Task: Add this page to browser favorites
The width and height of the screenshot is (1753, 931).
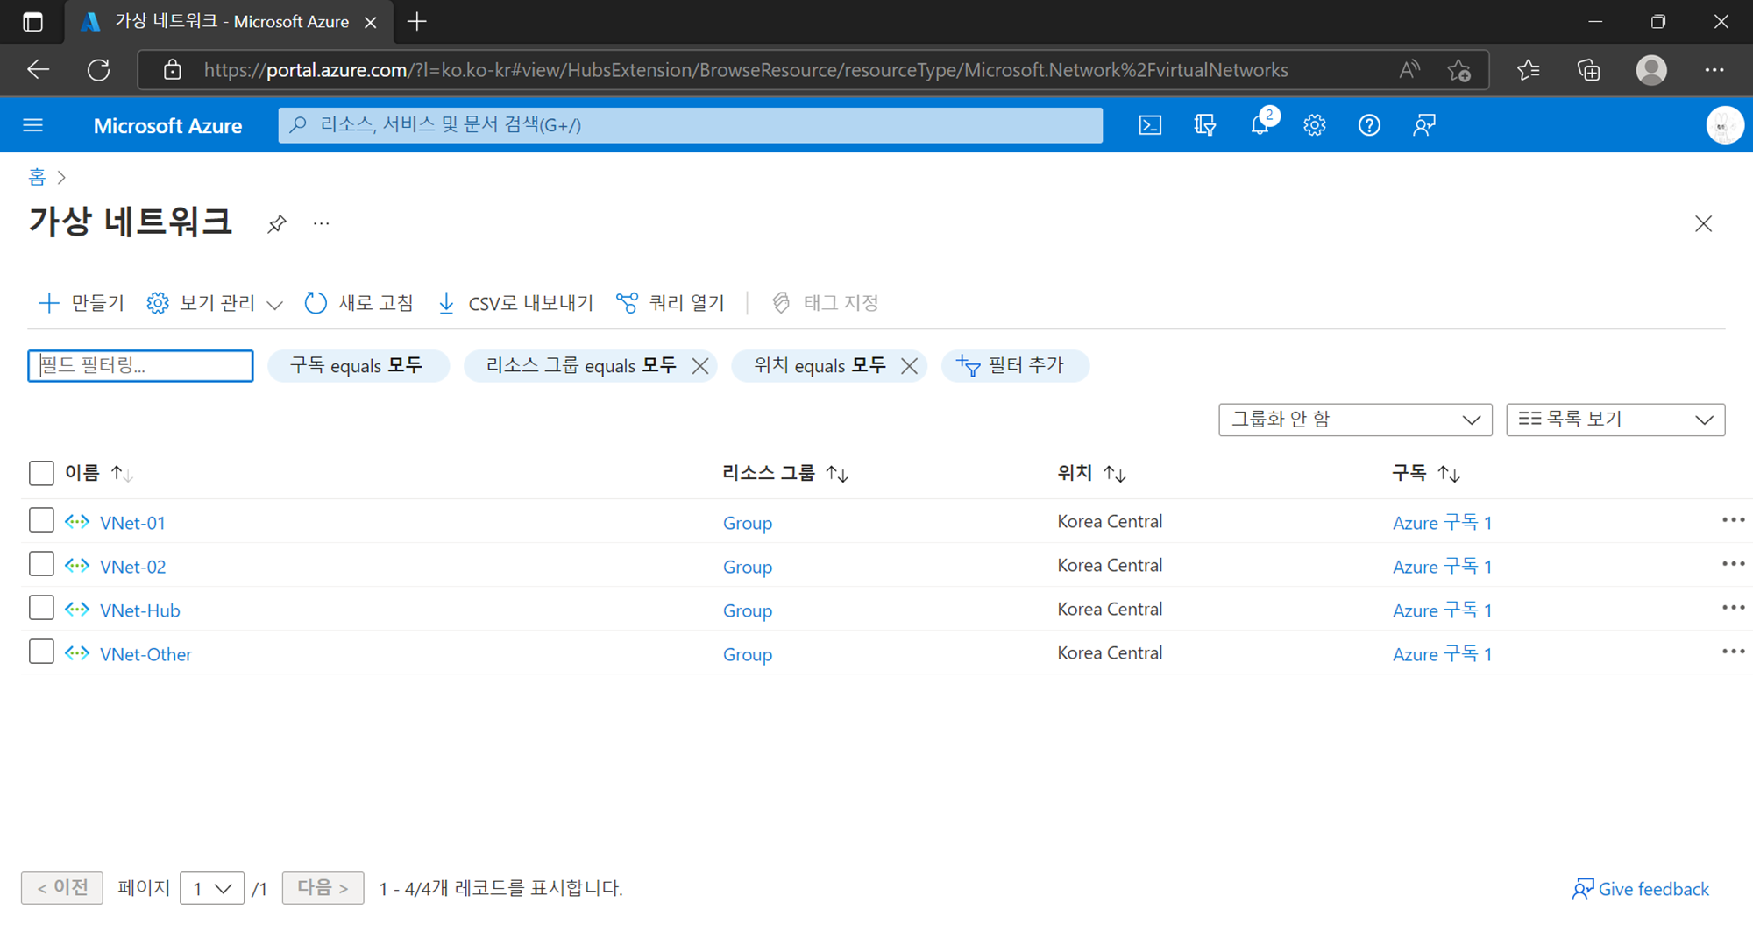Action: [1458, 70]
